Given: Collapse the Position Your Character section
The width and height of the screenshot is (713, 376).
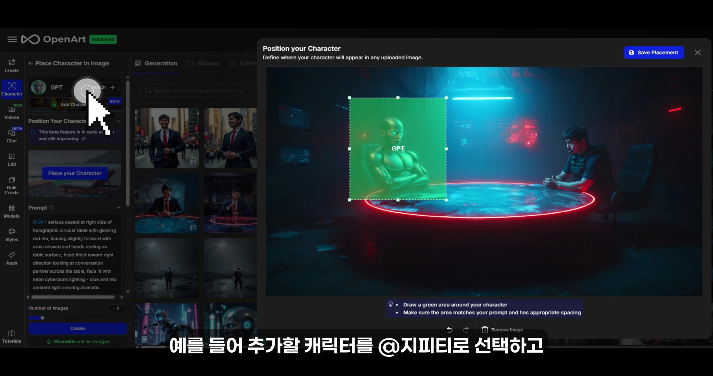Looking at the screenshot, I should click(x=119, y=121).
